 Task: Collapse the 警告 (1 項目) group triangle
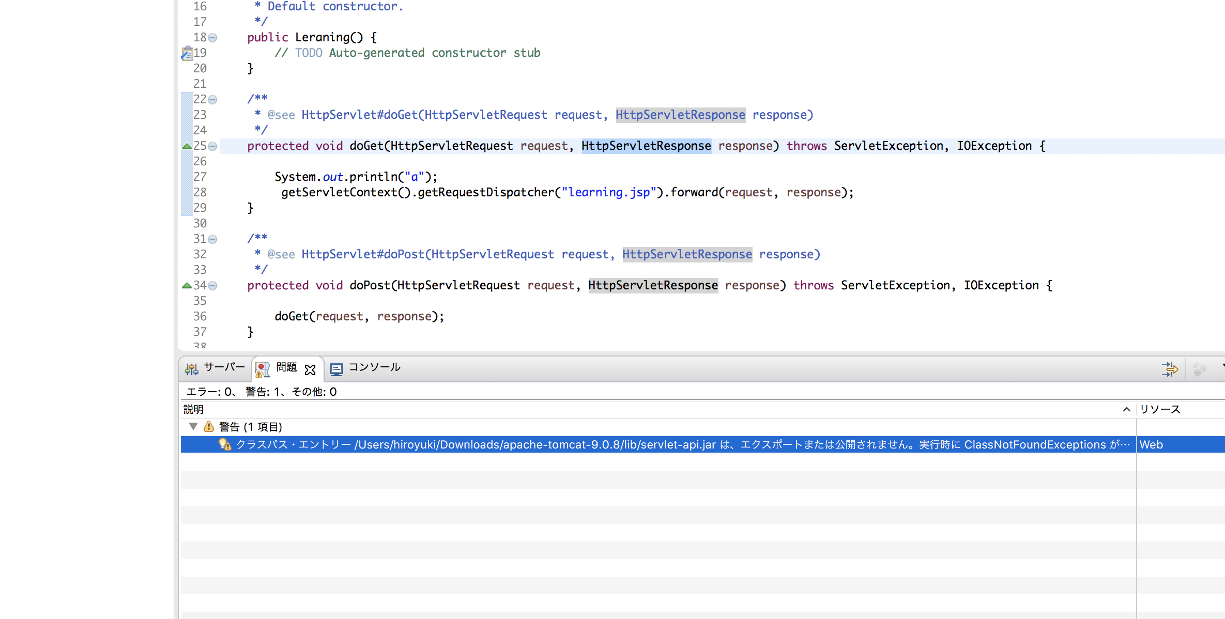coord(193,426)
